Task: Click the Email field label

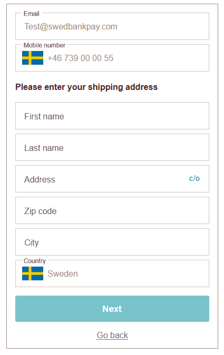Action: (31, 14)
